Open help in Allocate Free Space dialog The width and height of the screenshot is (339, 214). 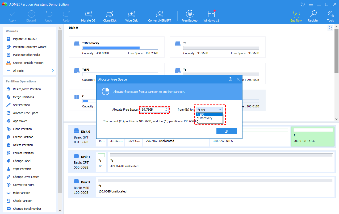pos(231,79)
